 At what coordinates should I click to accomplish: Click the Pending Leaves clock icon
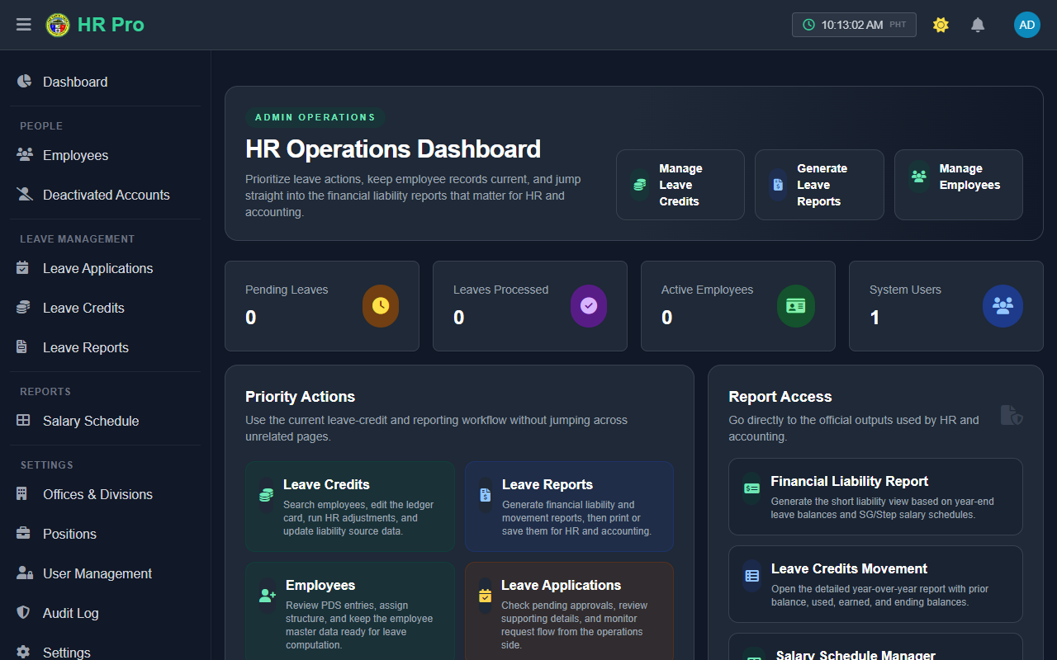coord(381,305)
